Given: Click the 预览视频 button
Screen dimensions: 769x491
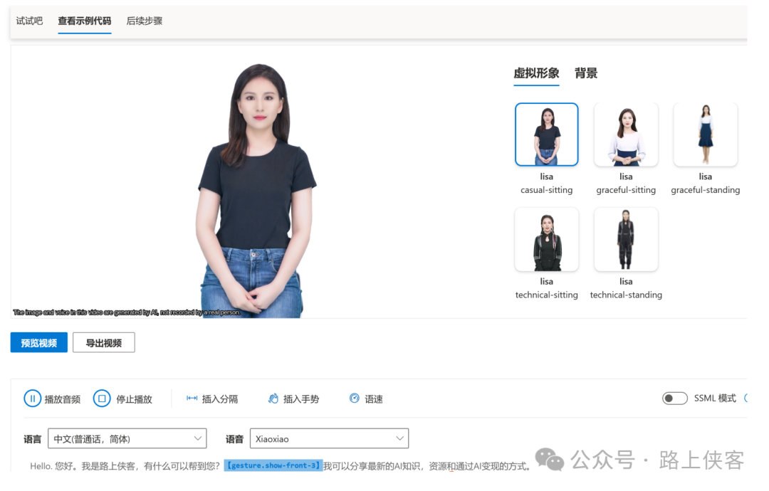Looking at the screenshot, I should click(x=38, y=342).
